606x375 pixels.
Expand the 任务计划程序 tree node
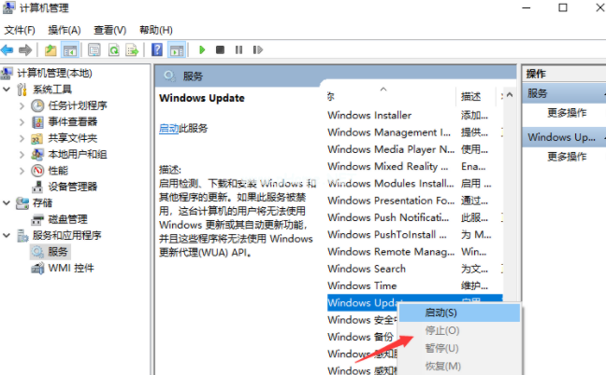click(x=22, y=105)
